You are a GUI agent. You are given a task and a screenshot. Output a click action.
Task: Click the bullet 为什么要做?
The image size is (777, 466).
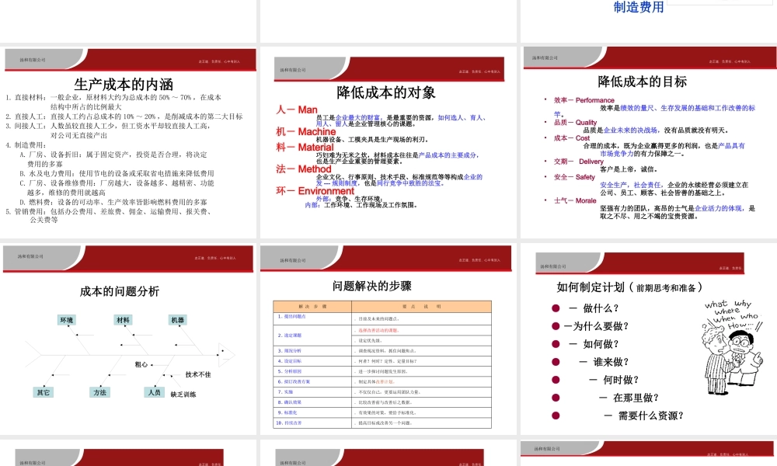pos(596,326)
